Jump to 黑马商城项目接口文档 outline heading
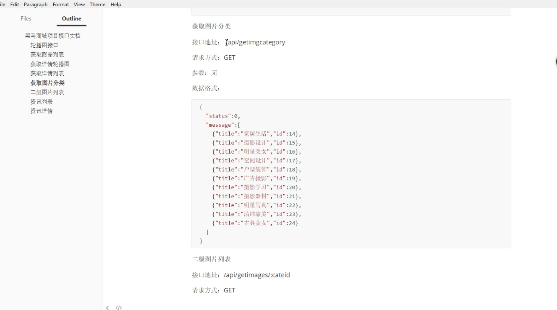Viewport: 557px width, 310px height. pyautogui.click(x=53, y=36)
